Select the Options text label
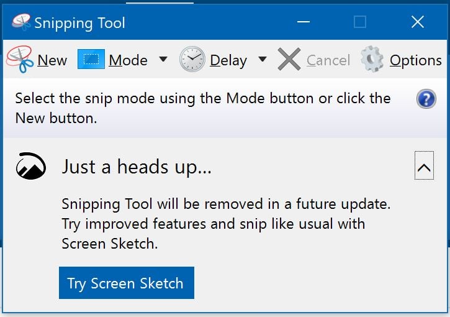 point(415,60)
